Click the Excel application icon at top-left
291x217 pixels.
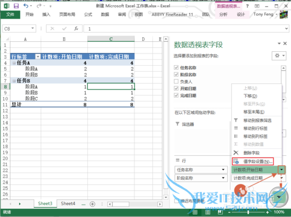(x=6, y=6)
